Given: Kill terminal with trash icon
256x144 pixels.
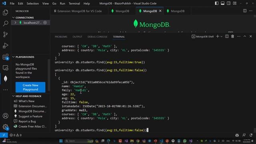Looking at the screenshot, I should (x=232, y=36).
